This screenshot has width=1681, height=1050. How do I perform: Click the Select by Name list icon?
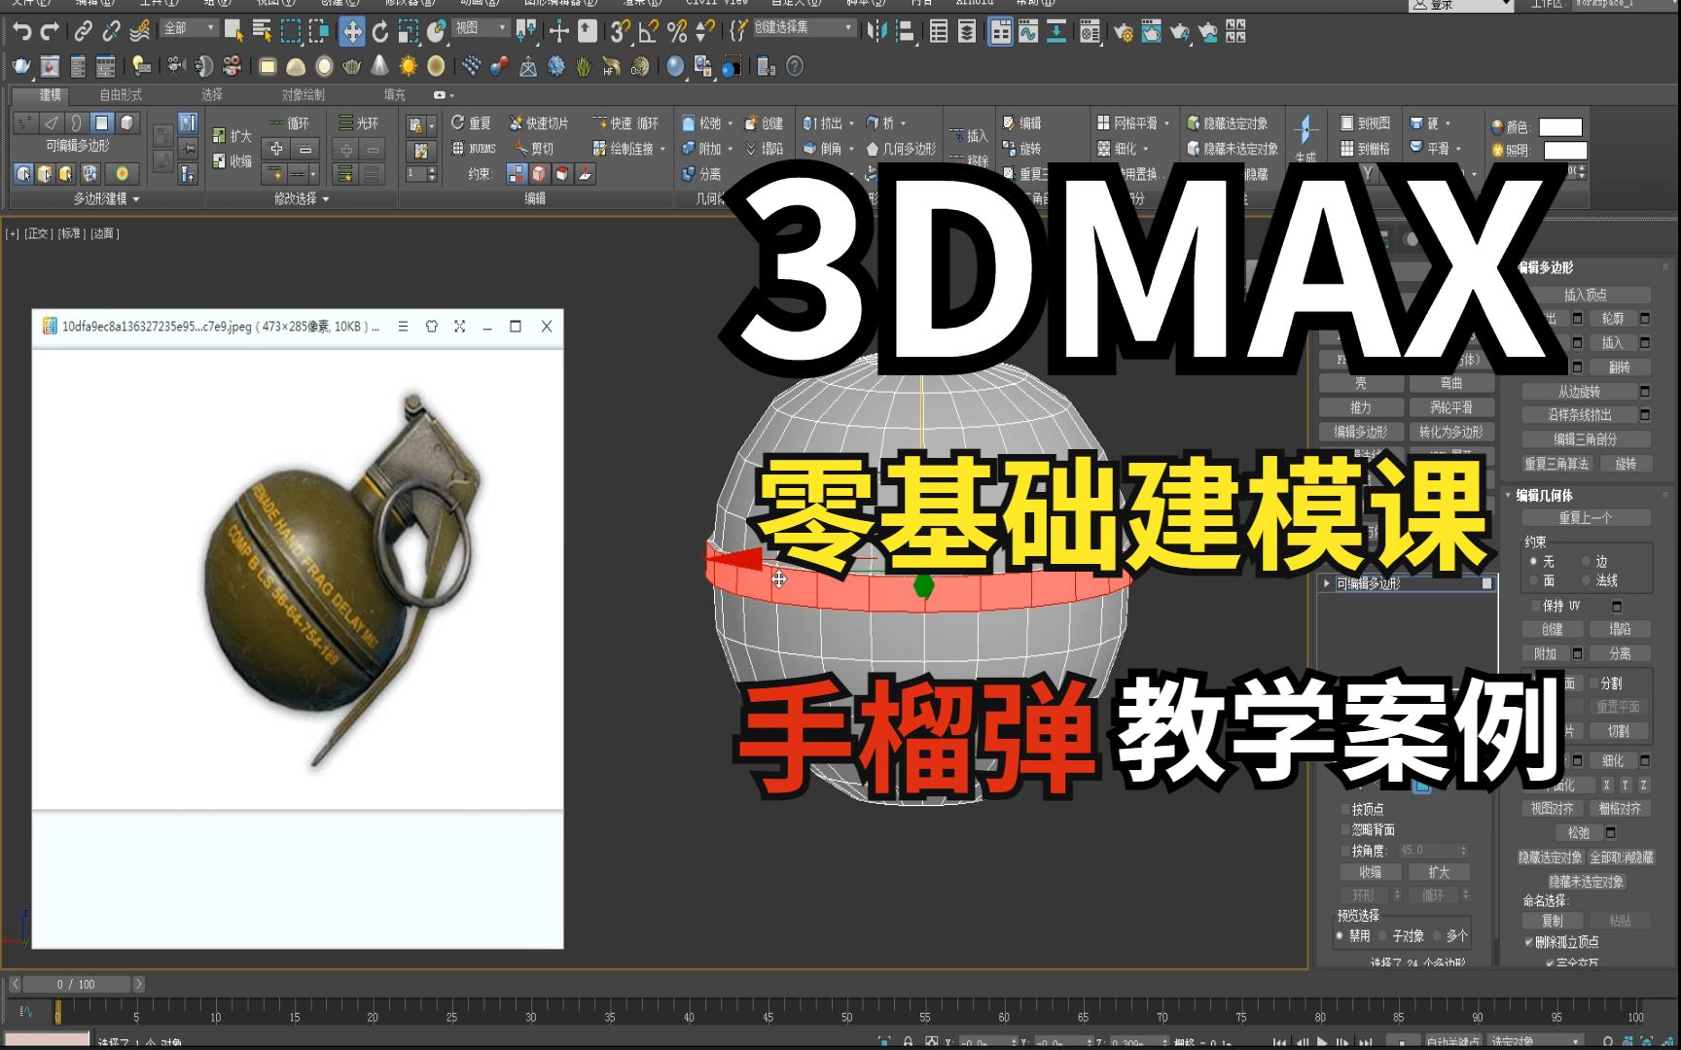[262, 32]
